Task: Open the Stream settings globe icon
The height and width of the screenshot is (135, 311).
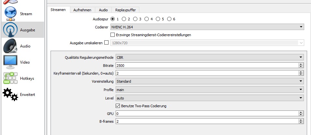Action: tap(11, 14)
